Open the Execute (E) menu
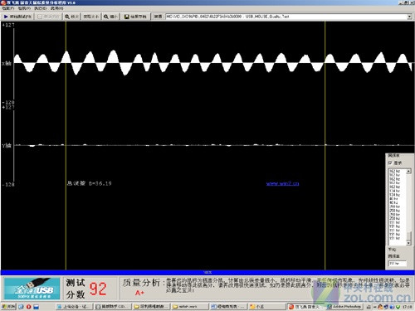Viewport: 415px width, 311px height. pos(41,8)
